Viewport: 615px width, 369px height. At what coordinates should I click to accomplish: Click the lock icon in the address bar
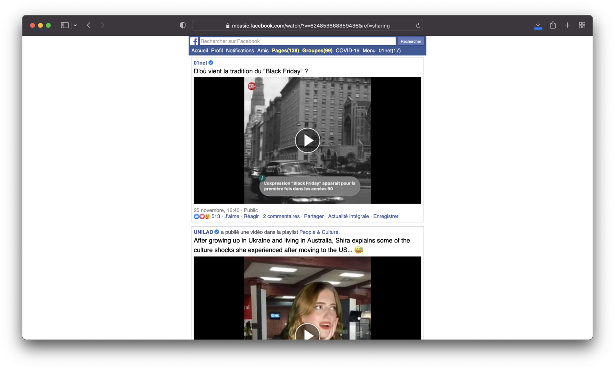coord(228,26)
